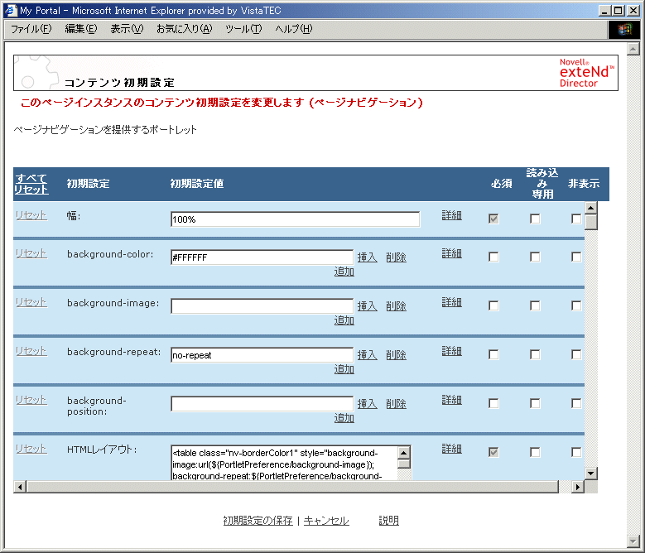The image size is (645, 553).
Task: Open 詳細 for background-repeat
Action: point(451,352)
